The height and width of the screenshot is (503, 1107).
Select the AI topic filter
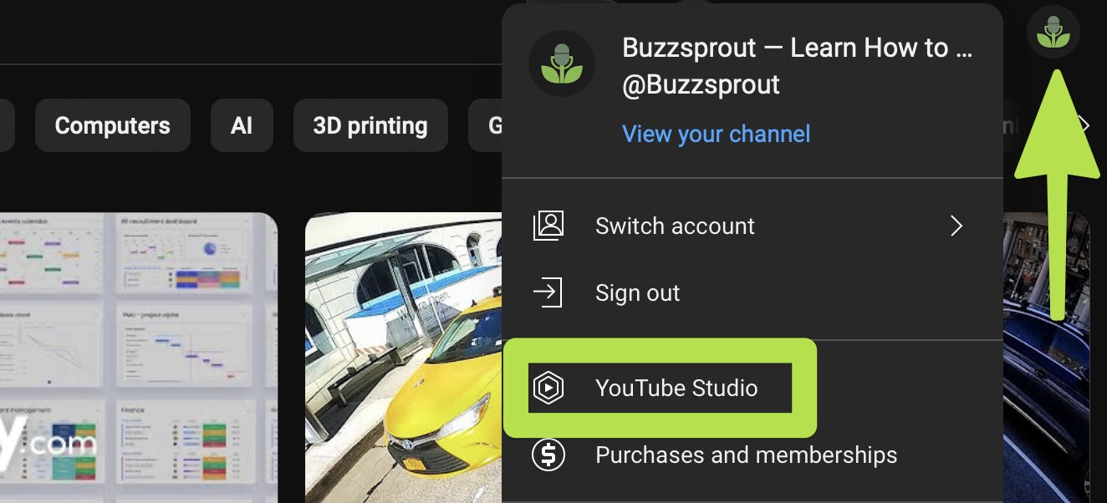(x=242, y=125)
